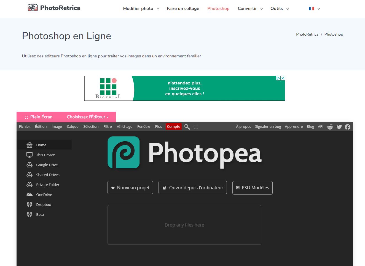Click the red Compte menu item
Image resolution: width=365 pixels, height=266 pixels.
pos(173,126)
